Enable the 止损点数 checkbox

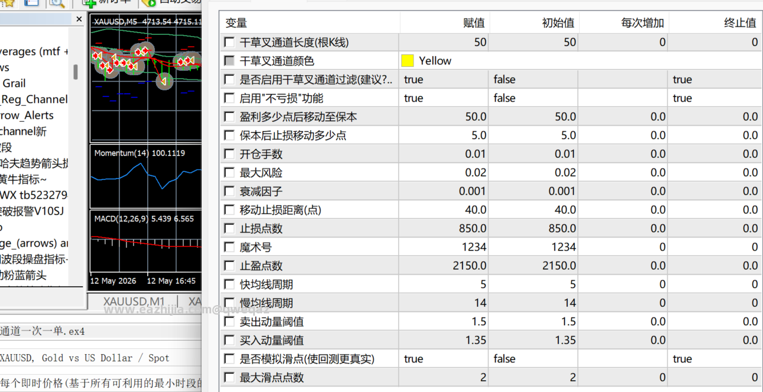[x=229, y=229]
